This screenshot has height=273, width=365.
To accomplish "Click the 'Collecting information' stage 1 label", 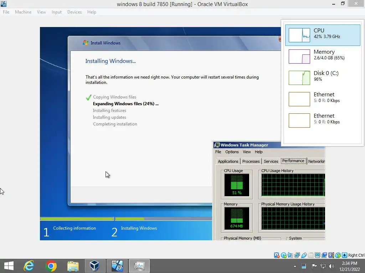I will click(74, 228).
